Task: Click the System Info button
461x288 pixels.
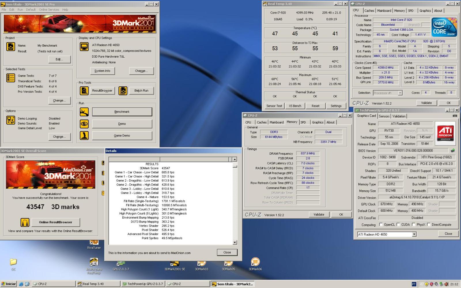Action: (102, 71)
